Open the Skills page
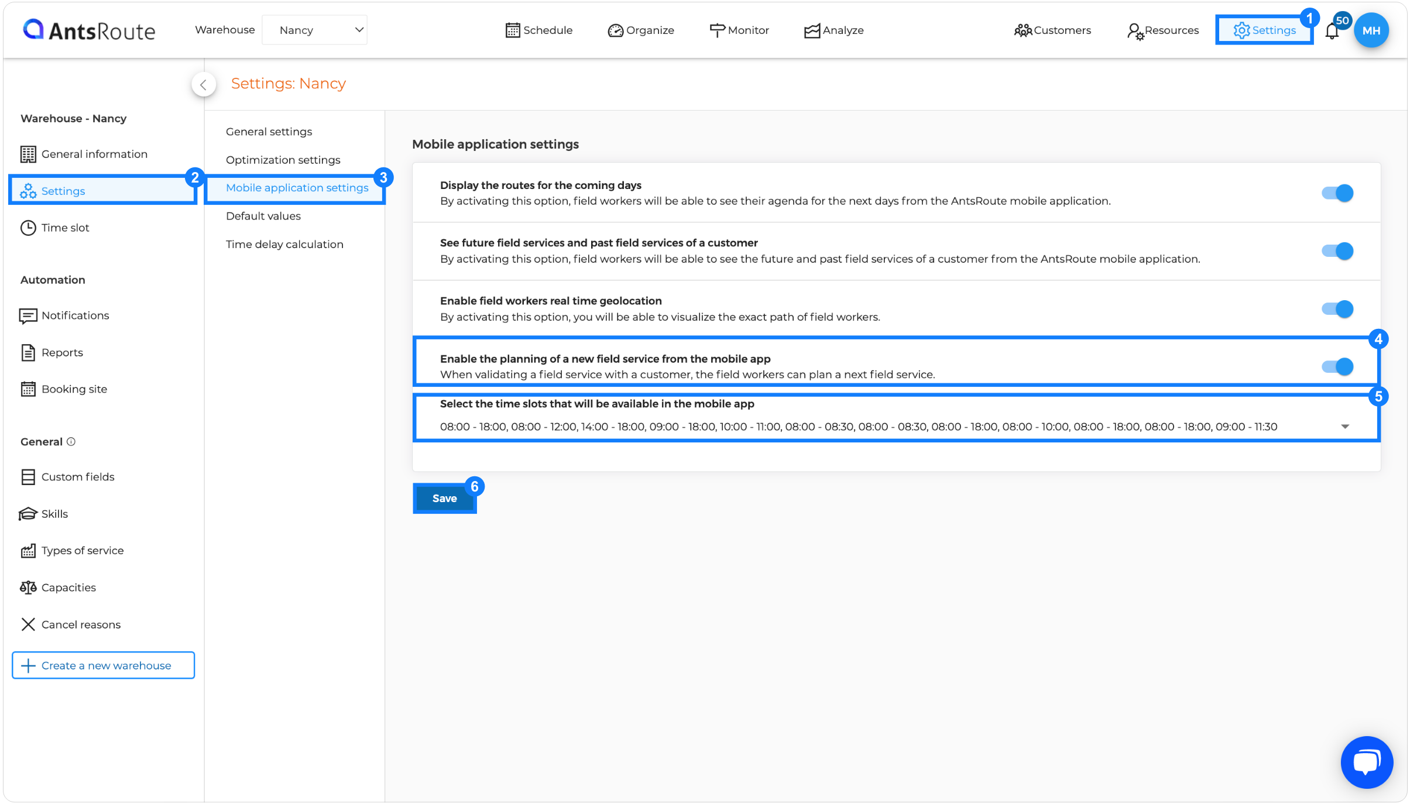The image size is (1410, 804). pos(54,514)
